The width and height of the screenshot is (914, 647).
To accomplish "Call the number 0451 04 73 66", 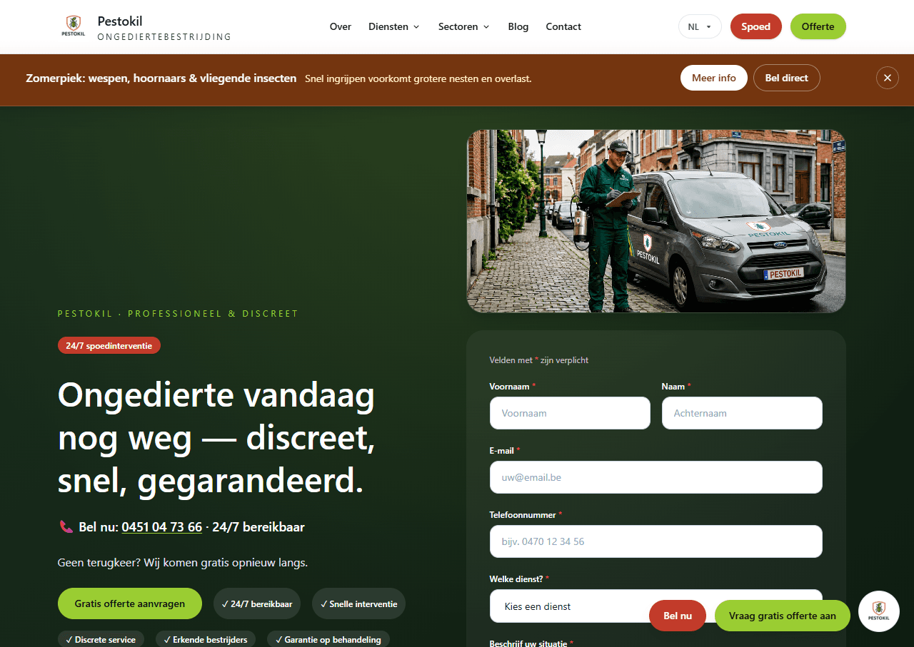I will (162, 527).
